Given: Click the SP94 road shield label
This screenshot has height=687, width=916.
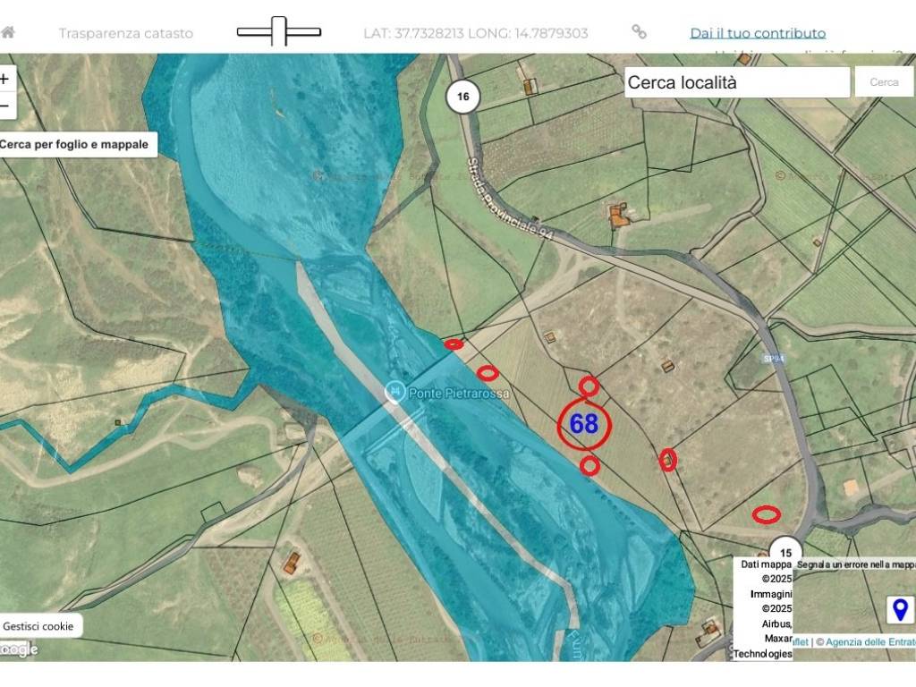Looking at the screenshot, I should tap(773, 359).
